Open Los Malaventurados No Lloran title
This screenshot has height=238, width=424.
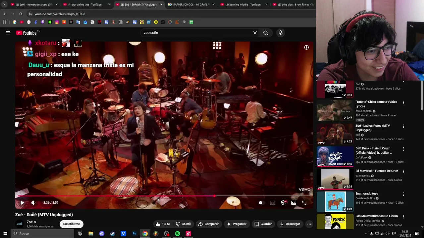(377, 216)
